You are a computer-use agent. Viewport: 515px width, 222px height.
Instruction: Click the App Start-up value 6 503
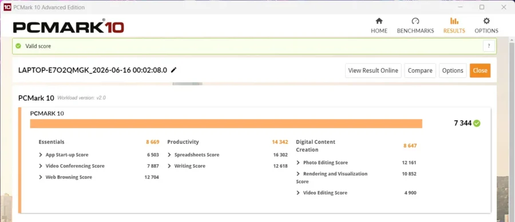(153, 154)
